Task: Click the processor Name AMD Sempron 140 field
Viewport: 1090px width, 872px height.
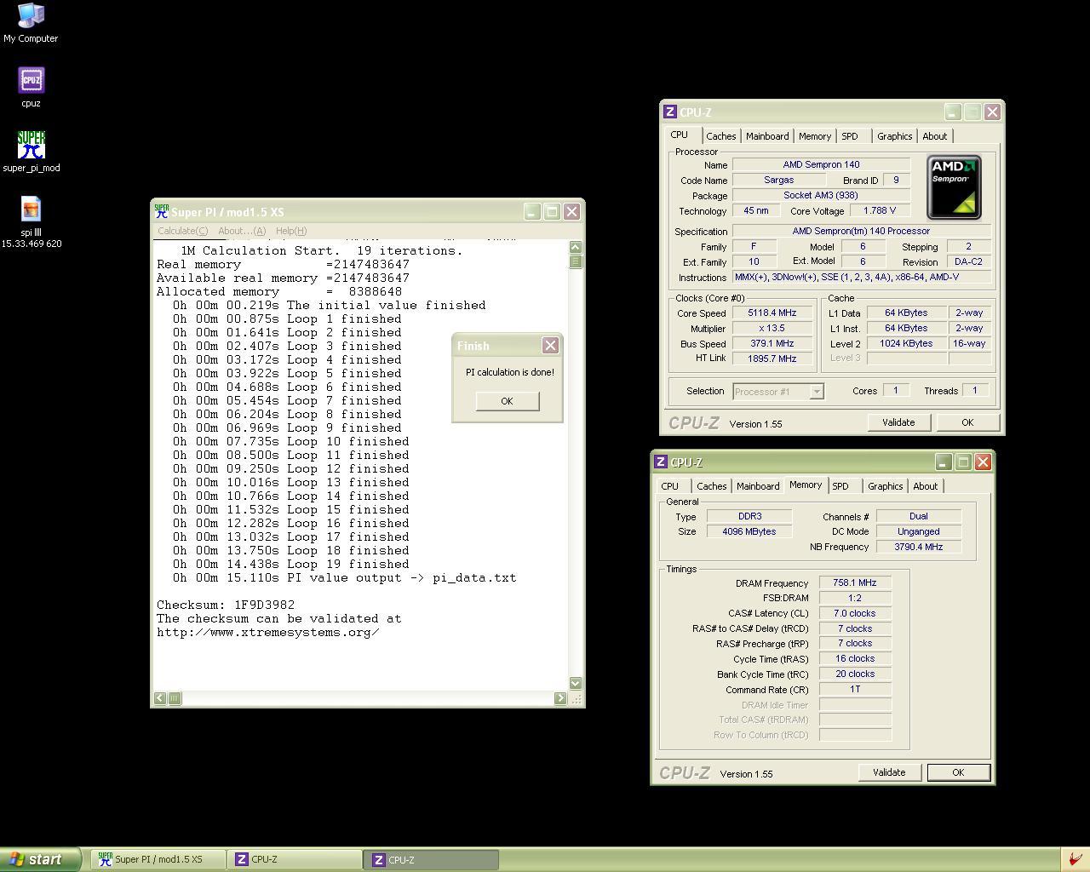Action: 822,164
